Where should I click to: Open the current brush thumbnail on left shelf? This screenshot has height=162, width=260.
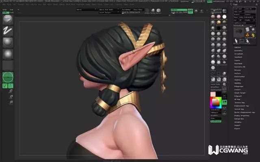tap(8, 19)
